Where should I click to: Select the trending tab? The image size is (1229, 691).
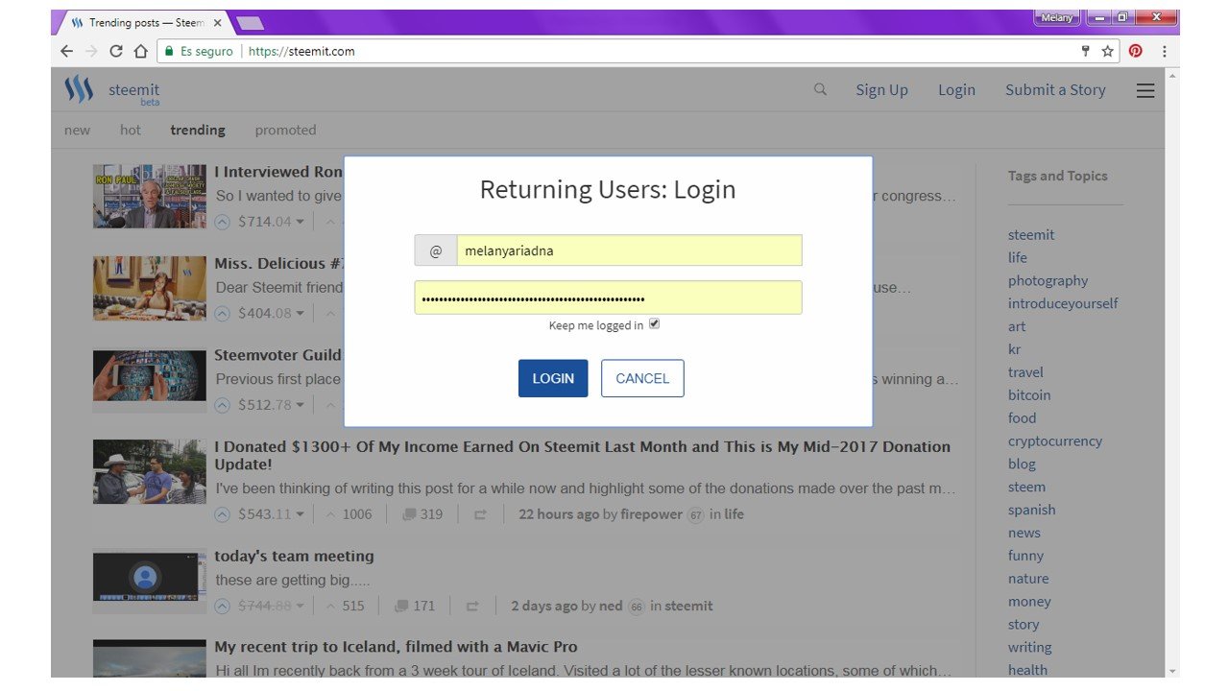[198, 130]
